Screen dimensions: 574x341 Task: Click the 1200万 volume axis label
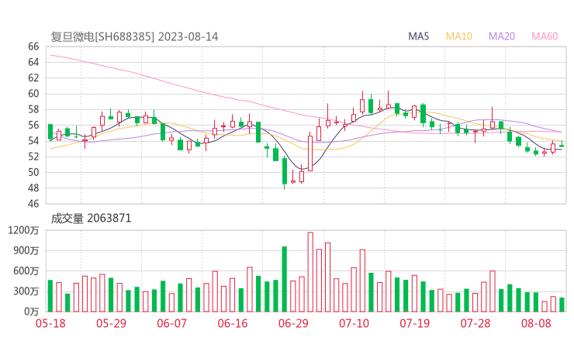23,230
